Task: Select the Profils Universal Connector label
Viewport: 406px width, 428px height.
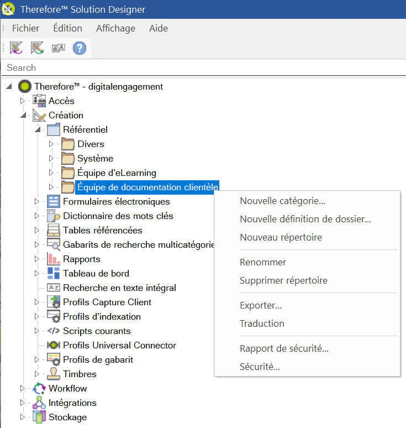Action: (119, 345)
